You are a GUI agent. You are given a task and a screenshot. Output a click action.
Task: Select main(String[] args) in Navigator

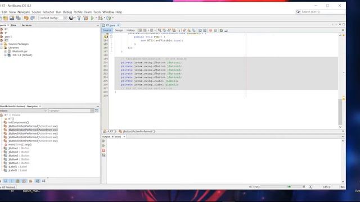(20, 145)
